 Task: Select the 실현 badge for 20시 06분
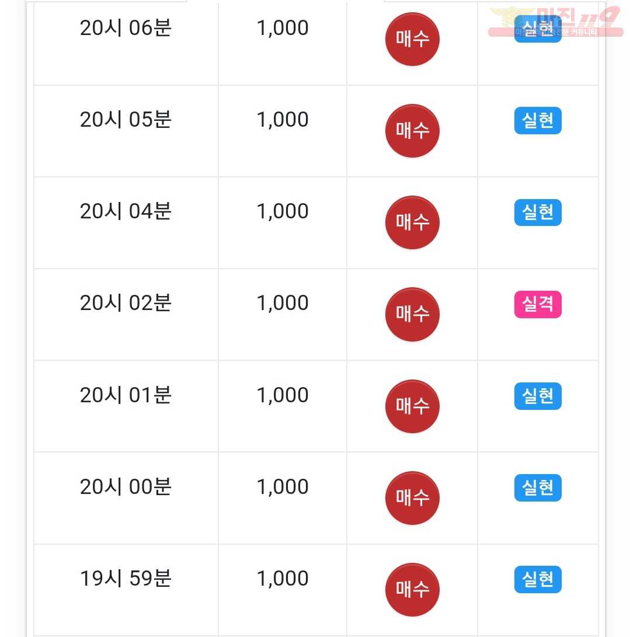point(537,29)
